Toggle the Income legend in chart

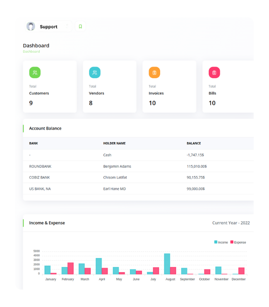click(x=221, y=242)
